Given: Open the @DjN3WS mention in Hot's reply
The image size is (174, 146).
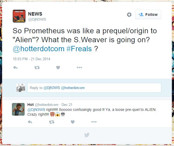Looking at the screenshot, I should pyautogui.click(x=36, y=110).
